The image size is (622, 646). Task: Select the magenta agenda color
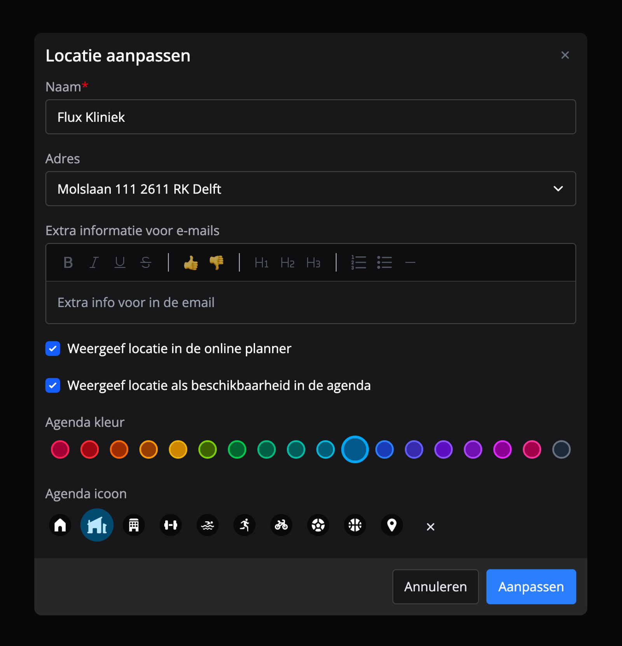point(502,450)
